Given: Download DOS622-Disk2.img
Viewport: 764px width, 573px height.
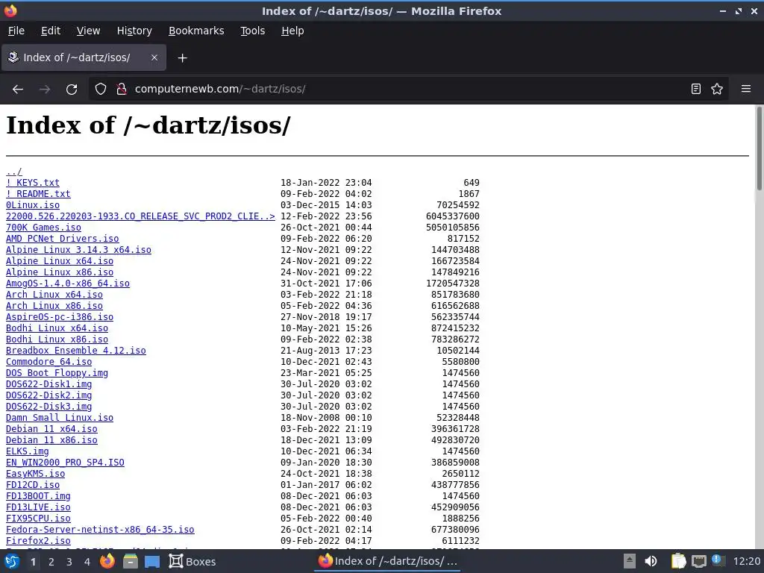Looking at the screenshot, I should pyautogui.click(x=48, y=395).
